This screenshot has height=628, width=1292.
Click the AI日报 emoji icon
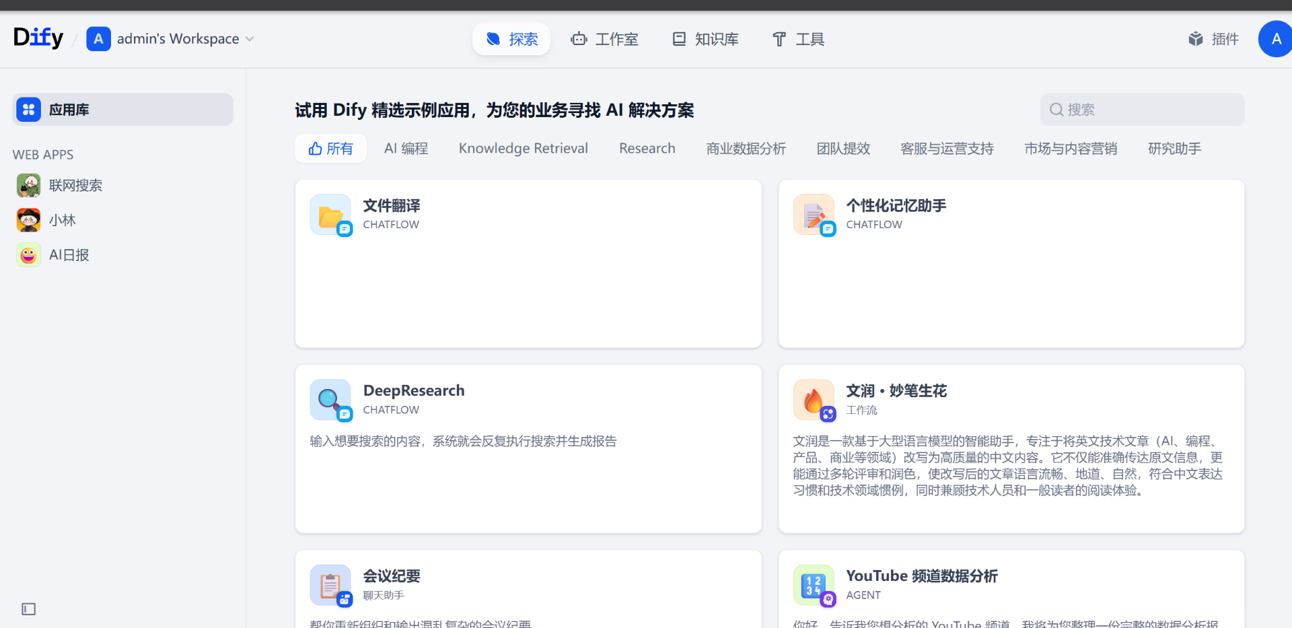pyautogui.click(x=28, y=255)
